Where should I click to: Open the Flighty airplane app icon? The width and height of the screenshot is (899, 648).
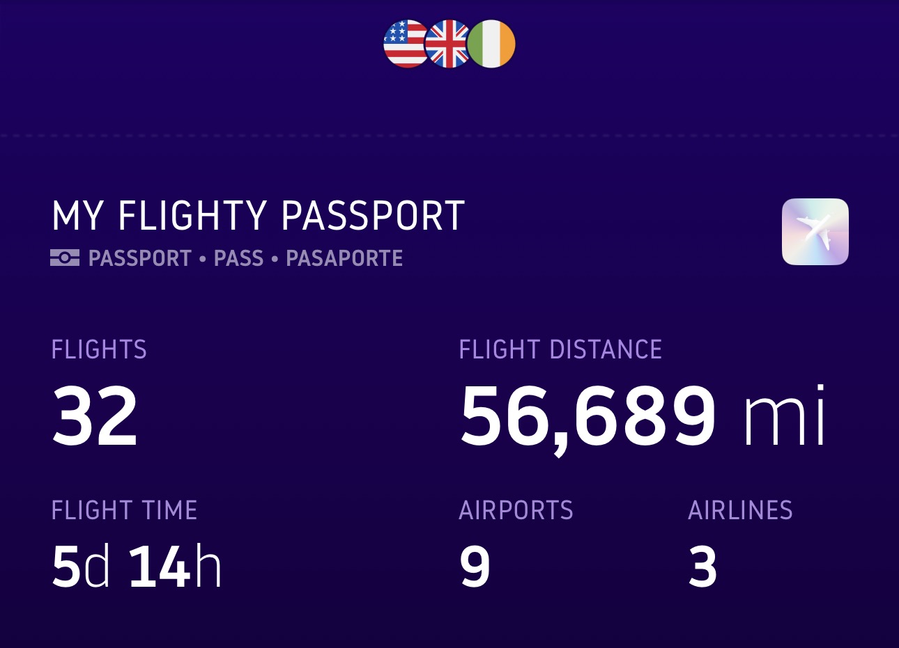pyautogui.click(x=814, y=231)
